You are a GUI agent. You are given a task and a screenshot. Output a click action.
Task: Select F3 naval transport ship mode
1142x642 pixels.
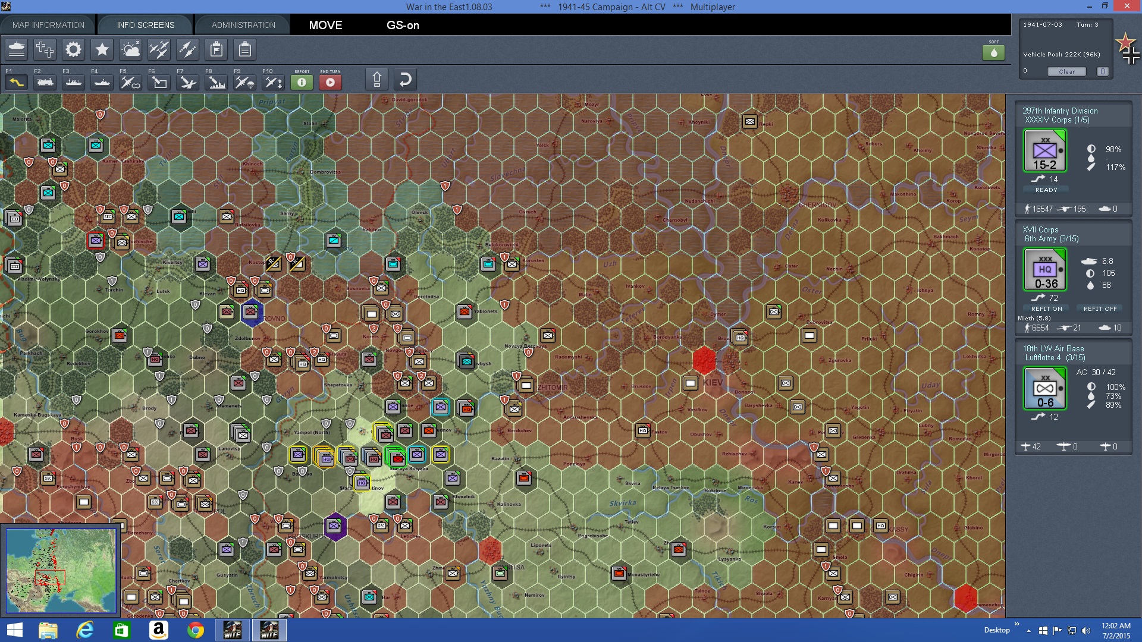click(74, 82)
